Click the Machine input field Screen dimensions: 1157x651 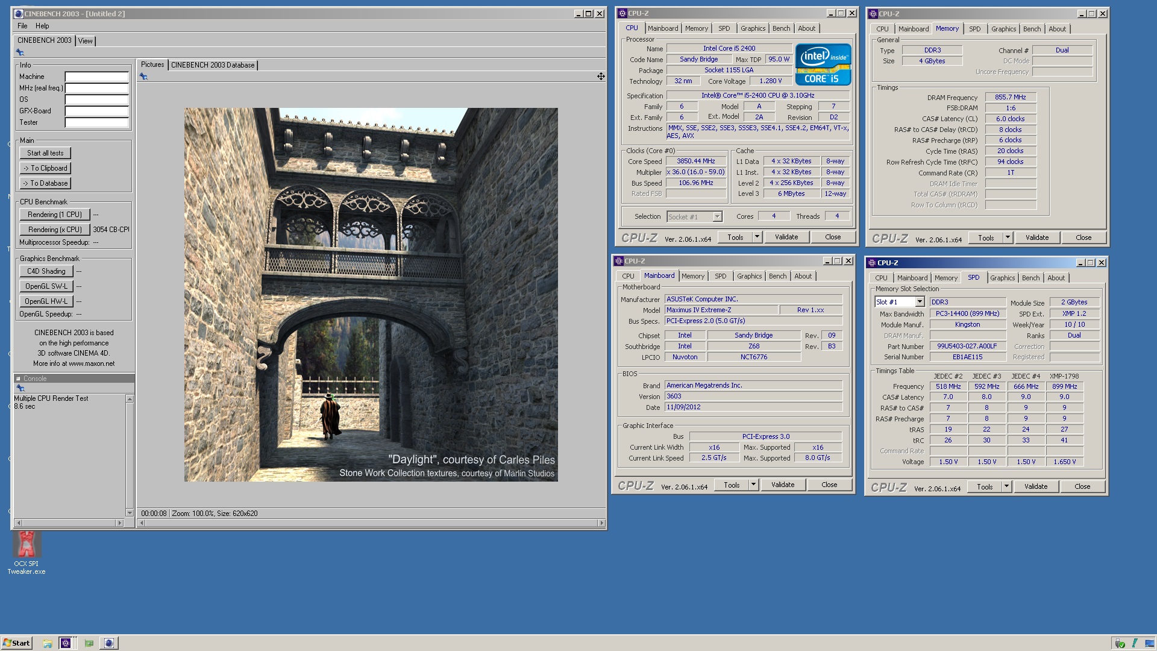[97, 77]
